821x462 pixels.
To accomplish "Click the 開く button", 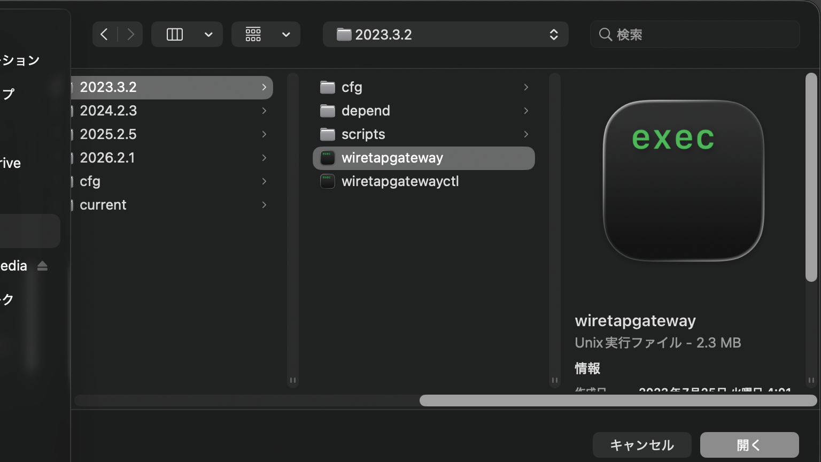I will (x=749, y=445).
